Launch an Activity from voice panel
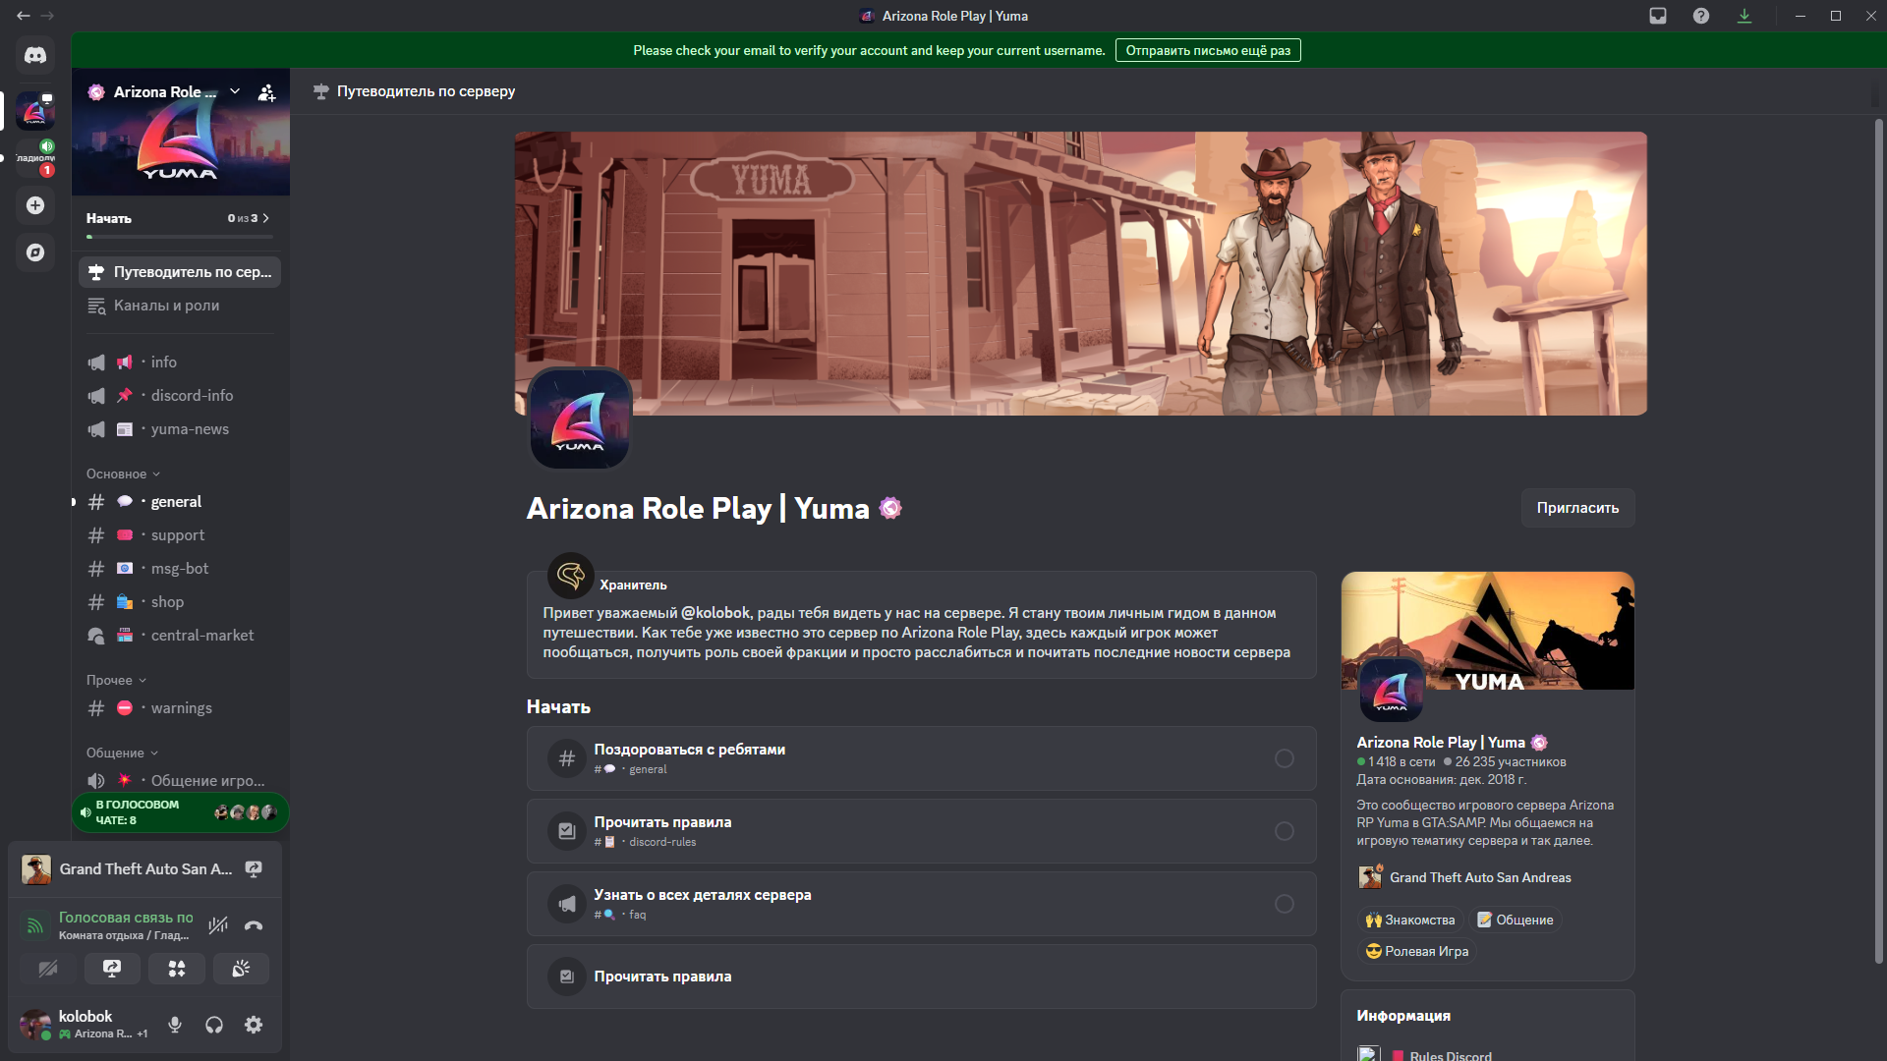This screenshot has height=1061, width=1887. pyautogui.click(x=177, y=969)
